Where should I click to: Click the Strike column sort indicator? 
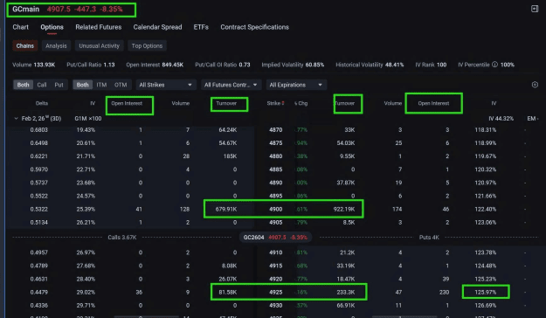coord(283,103)
